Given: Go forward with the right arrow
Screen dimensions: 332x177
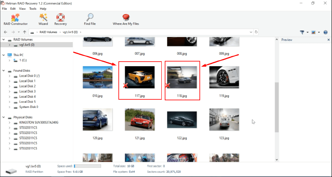Looking at the screenshot, I should tap(13, 32).
